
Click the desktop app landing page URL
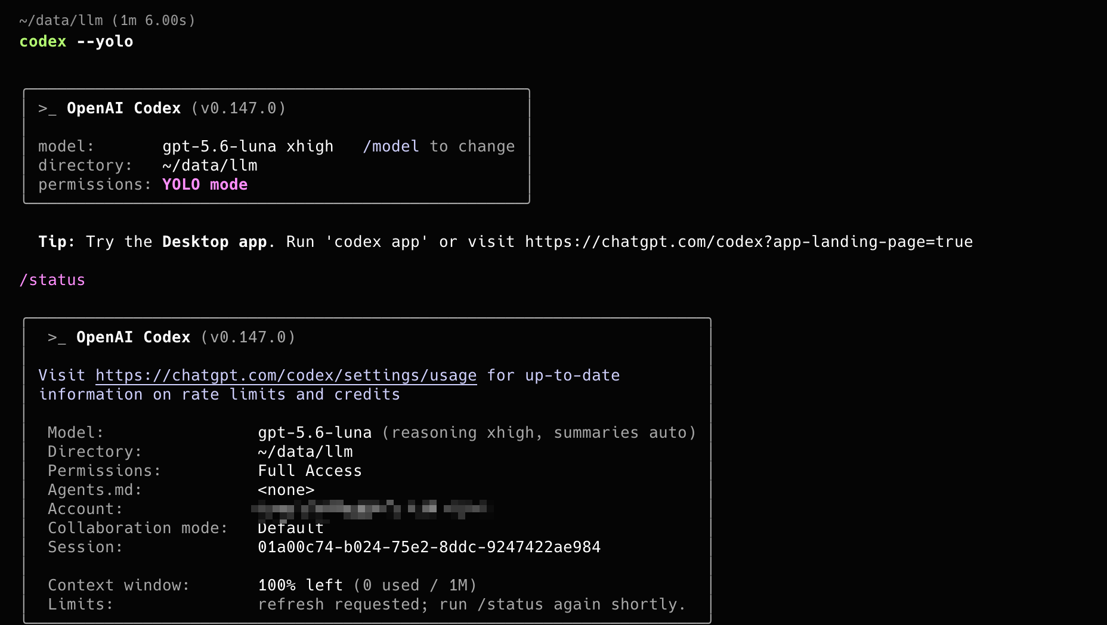click(749, 242)
